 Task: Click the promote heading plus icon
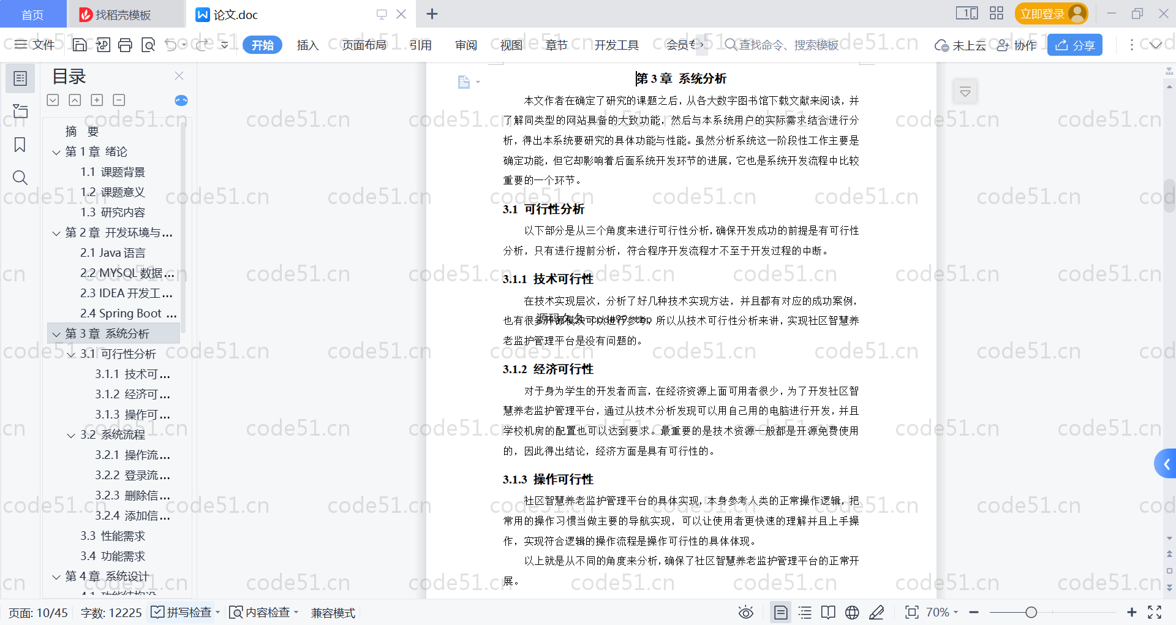click(x=97, y=100)
